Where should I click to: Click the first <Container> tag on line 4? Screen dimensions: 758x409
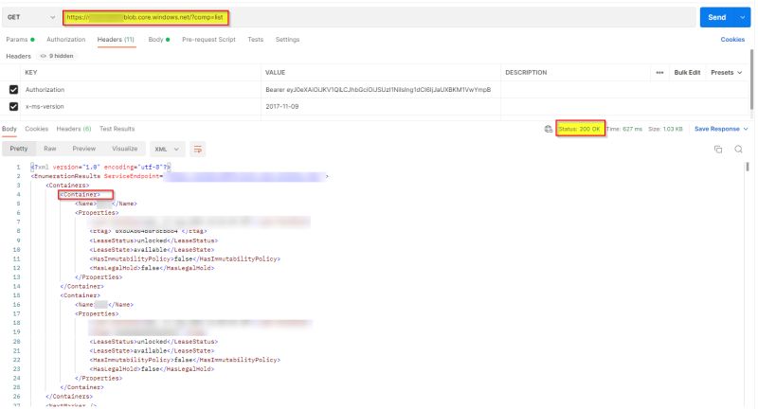80,195
